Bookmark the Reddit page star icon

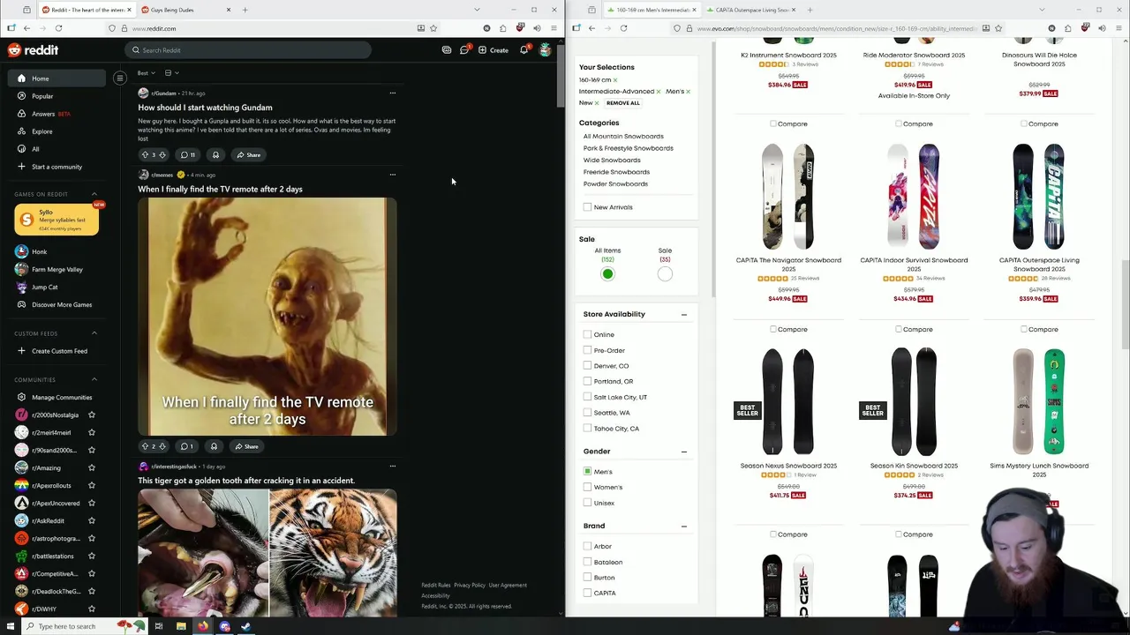coord(433,28)
